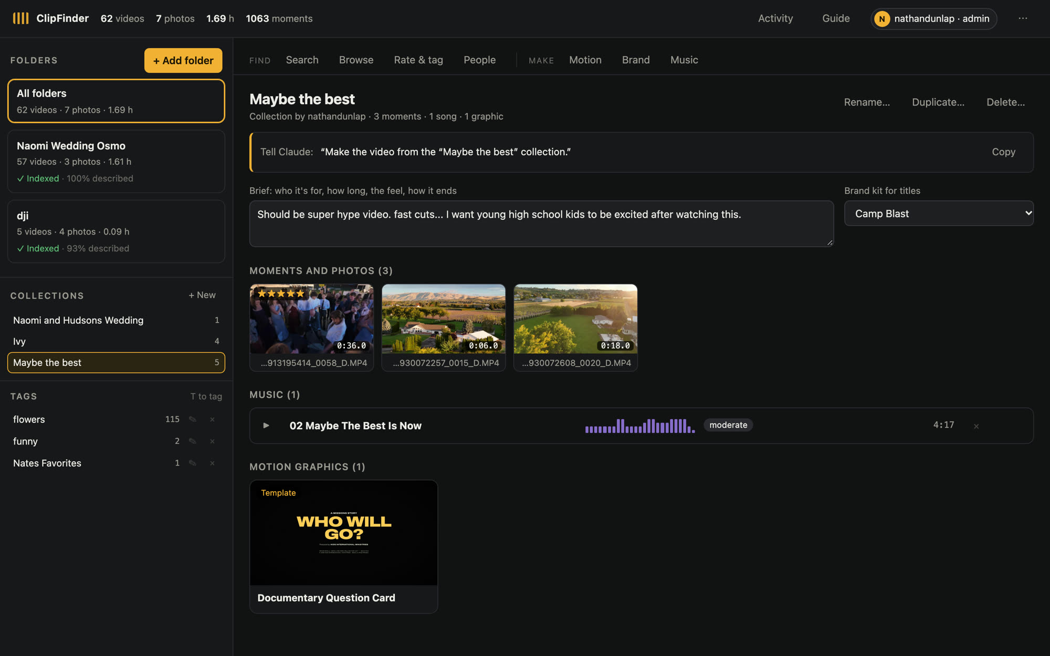The height and width of the screenshot is (656, 1050).
Task: Click Duplicate... for the collection
Action: pos(938,102)
